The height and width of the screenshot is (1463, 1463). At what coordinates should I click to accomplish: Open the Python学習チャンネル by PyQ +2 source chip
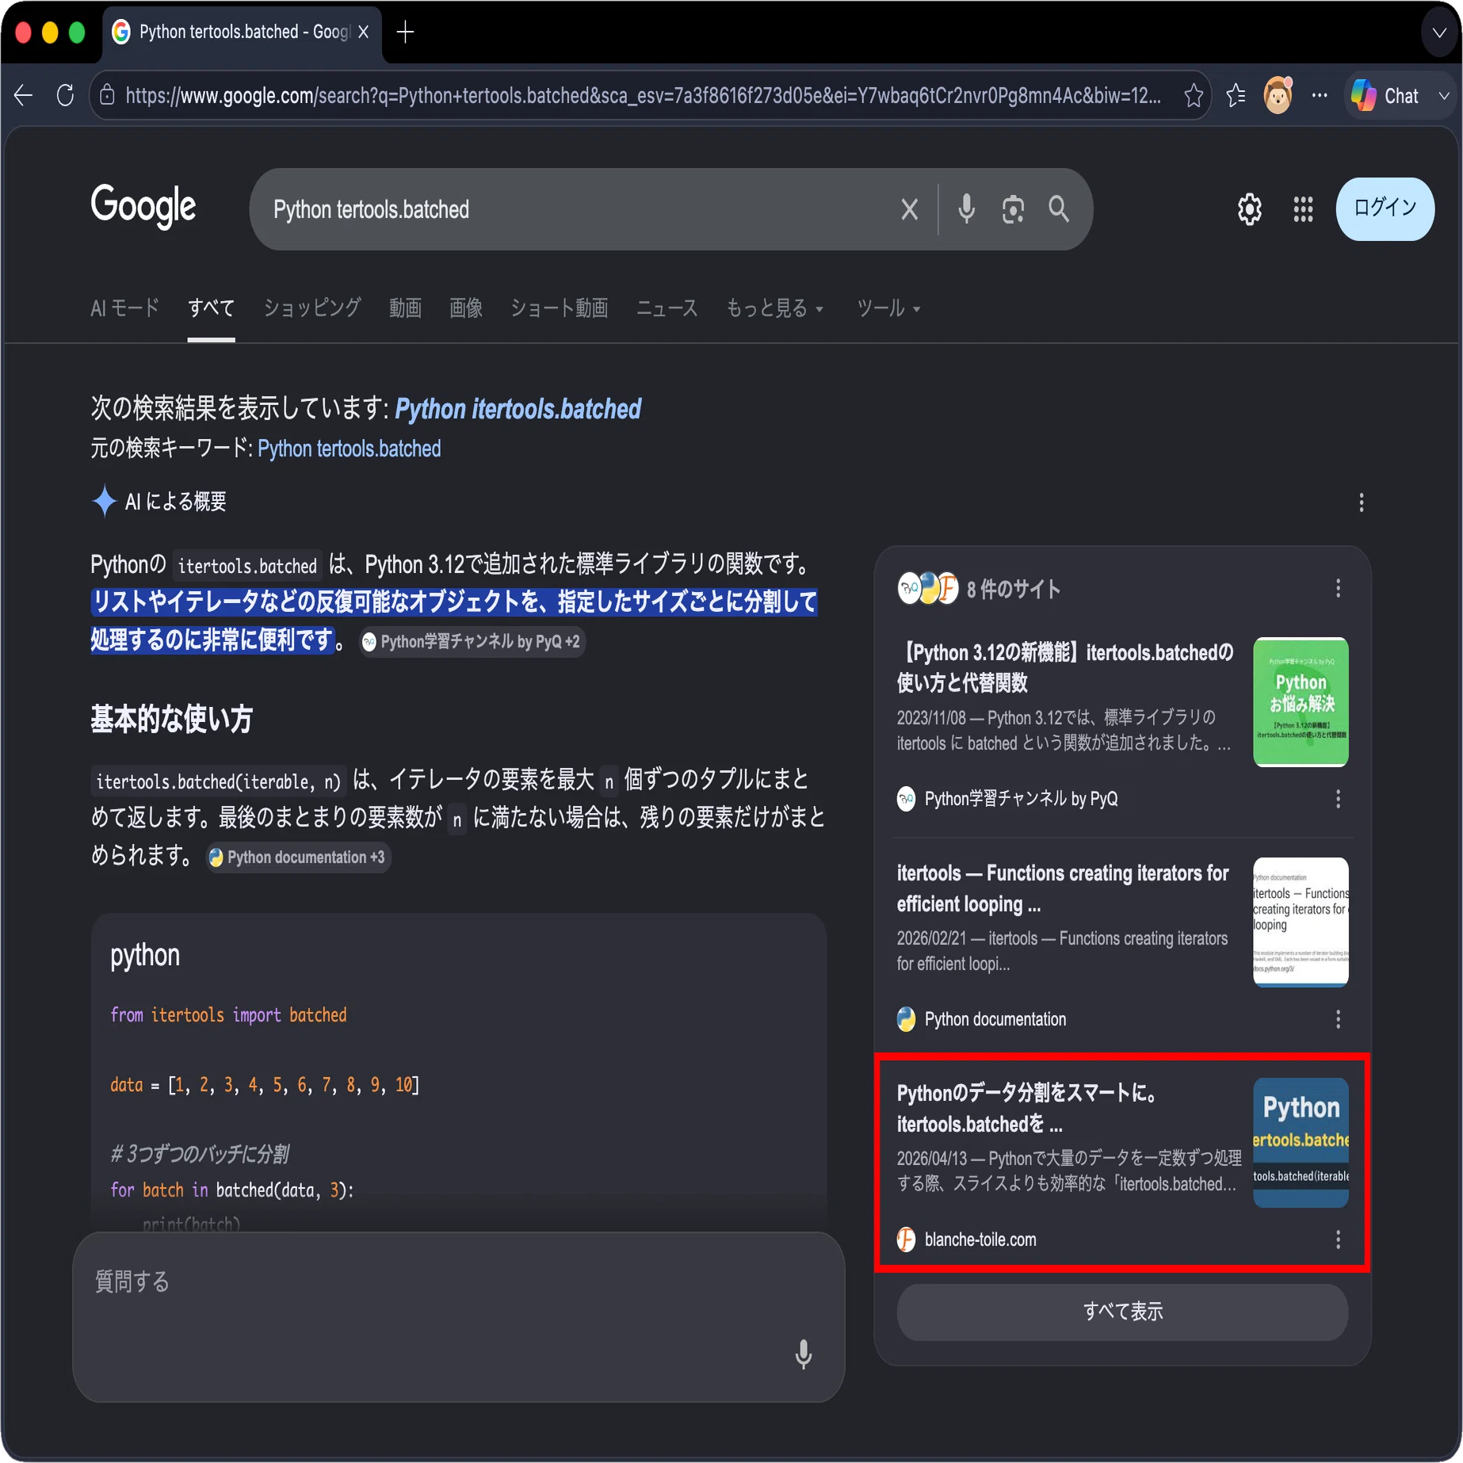pyautogui.click(x=473, y=641)
